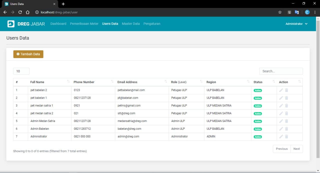Click the browser address bar URL
Viewport: 320px width, 173px height.
click(x=59, y=12)
